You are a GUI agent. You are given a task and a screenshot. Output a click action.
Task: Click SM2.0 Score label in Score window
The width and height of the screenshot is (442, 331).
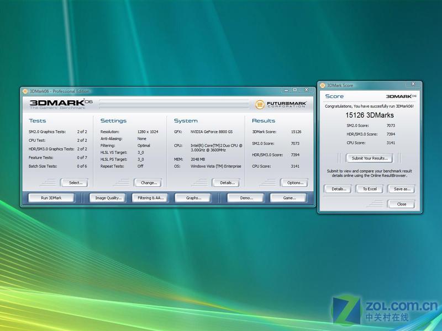point(357,126)
